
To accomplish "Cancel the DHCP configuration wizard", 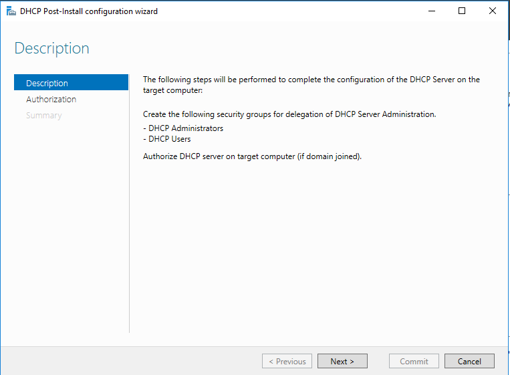I will (x=469, y=361).
